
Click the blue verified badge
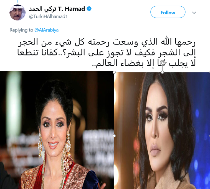point(89,9)
